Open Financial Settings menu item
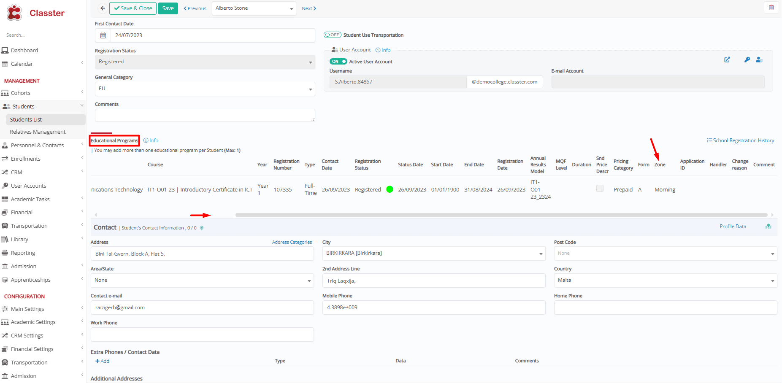The image size is (782, 383). tap(32, 349)
